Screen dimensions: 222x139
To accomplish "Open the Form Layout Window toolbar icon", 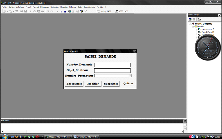I will (x=78, y=11).
